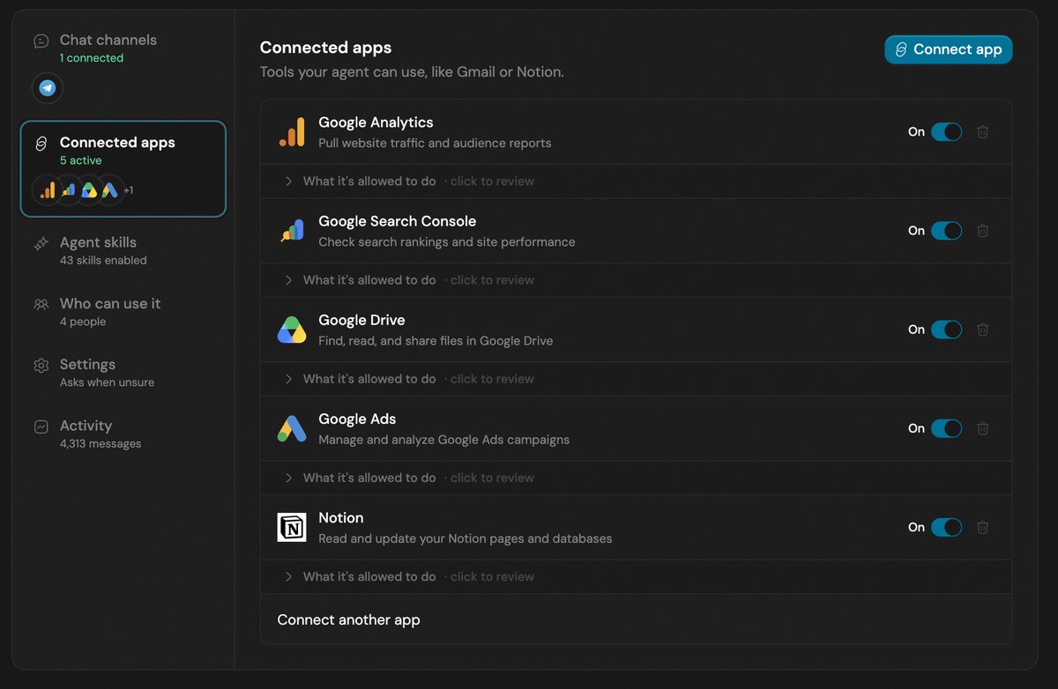The height and width of the screenshot is (689, 1058).
Task: Click the Google Analytics logo in list
Action: click(292, 132)
